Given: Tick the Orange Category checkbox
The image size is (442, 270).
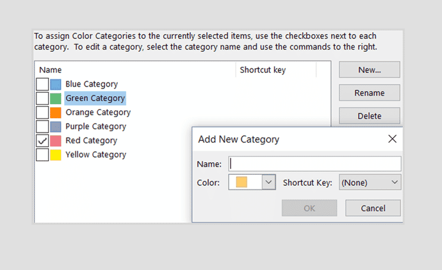Looking at the screenshot, I should pyautogui.click(x=42, y=112).
